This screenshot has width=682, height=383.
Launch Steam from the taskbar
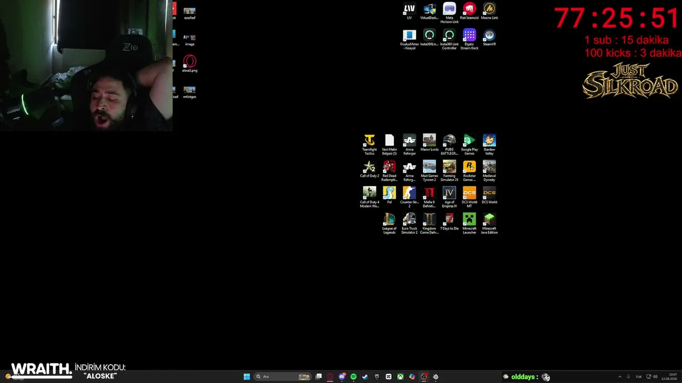tap(365, 377)
